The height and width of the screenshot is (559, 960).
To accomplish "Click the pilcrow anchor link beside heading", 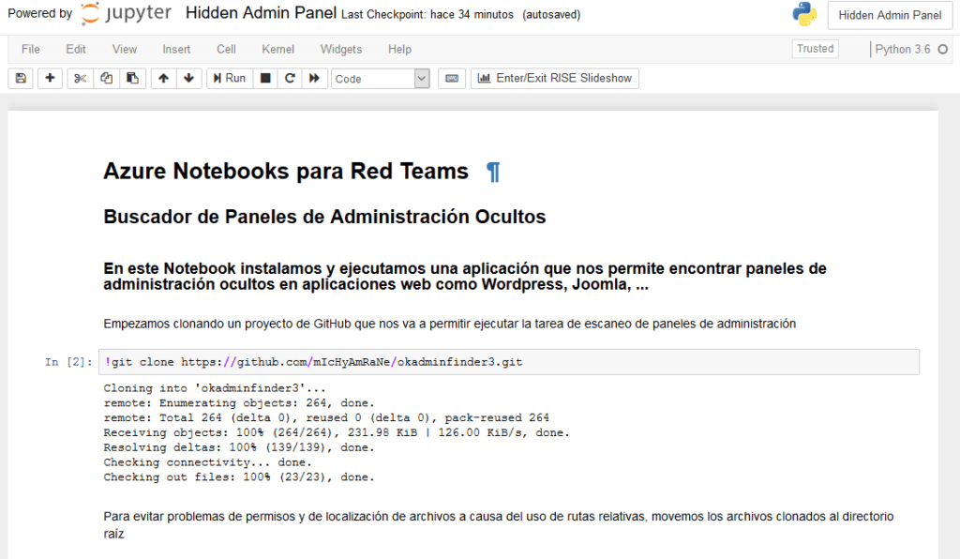I will click(493, 172).
